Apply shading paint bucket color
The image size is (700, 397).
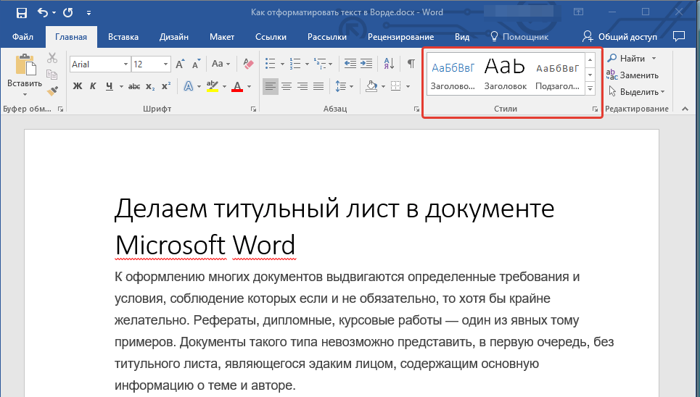pos(371,86)
